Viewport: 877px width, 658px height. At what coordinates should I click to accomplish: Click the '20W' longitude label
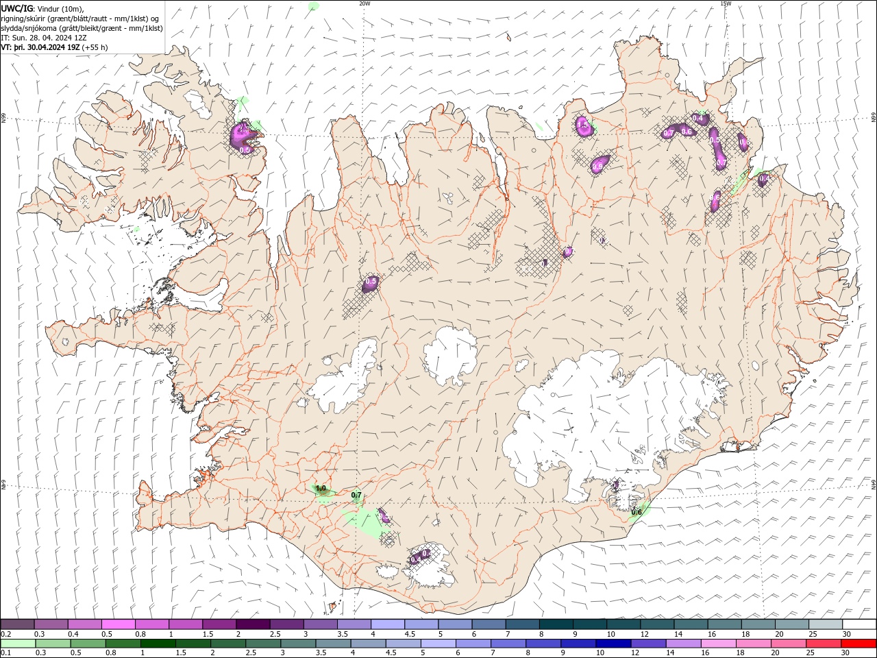tap(365, 3)
